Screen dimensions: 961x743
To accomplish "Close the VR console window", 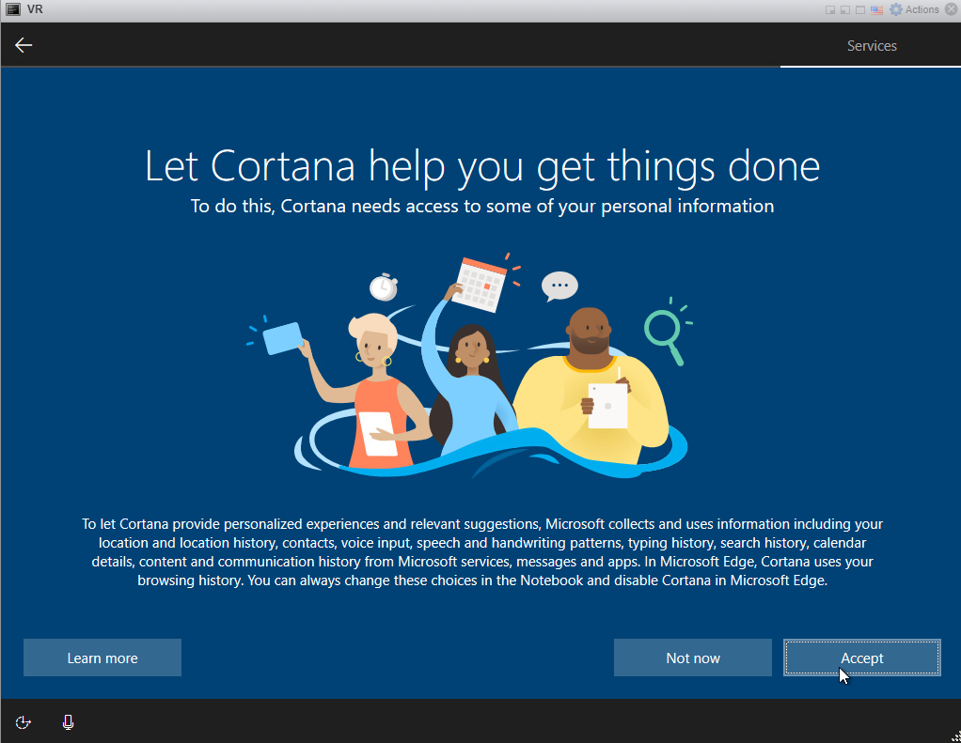I will 952,9.
